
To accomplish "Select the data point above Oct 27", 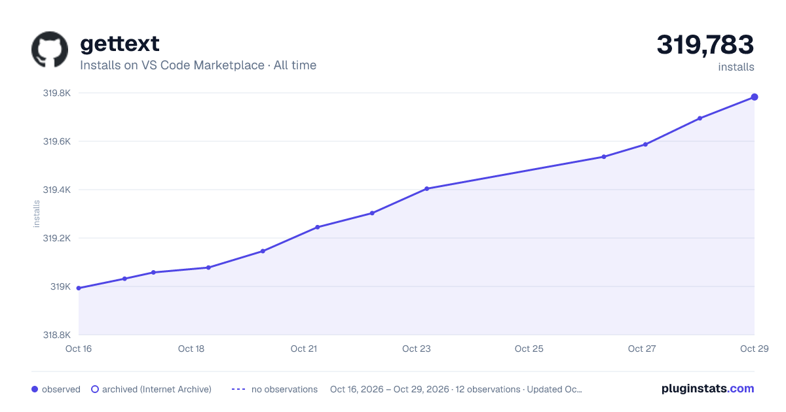I will pyautogui.click(x=645, y=145).
